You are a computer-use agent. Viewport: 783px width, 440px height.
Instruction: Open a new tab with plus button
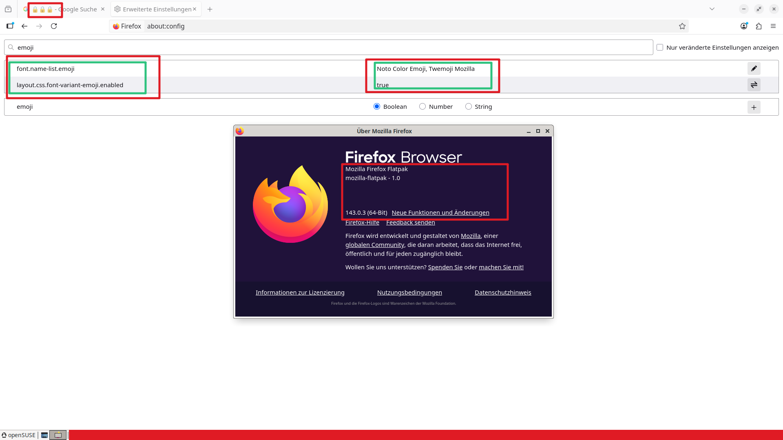tap(210, 9)
